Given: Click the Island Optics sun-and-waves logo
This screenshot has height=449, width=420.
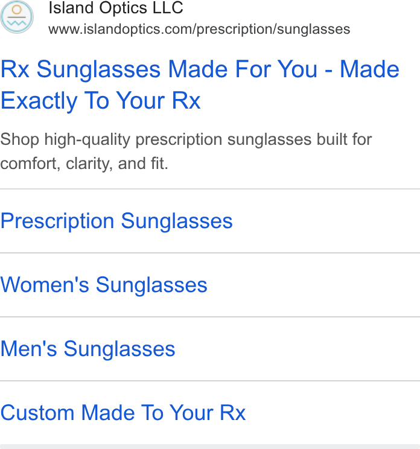Looking at the screenshot, I should pyautogui.click(x=17, y=17).
